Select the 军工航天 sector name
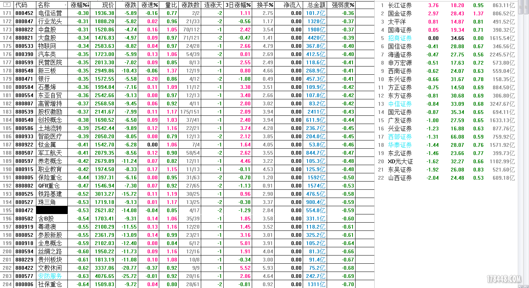529x288 pixels. point(50,153)
